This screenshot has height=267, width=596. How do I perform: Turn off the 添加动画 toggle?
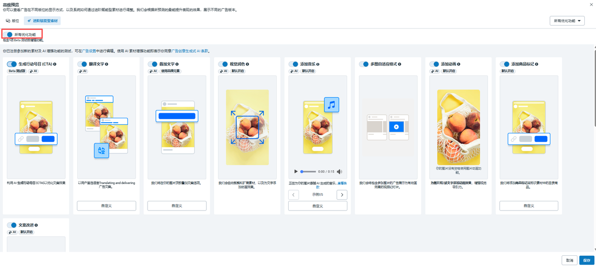tap(434, 64)
